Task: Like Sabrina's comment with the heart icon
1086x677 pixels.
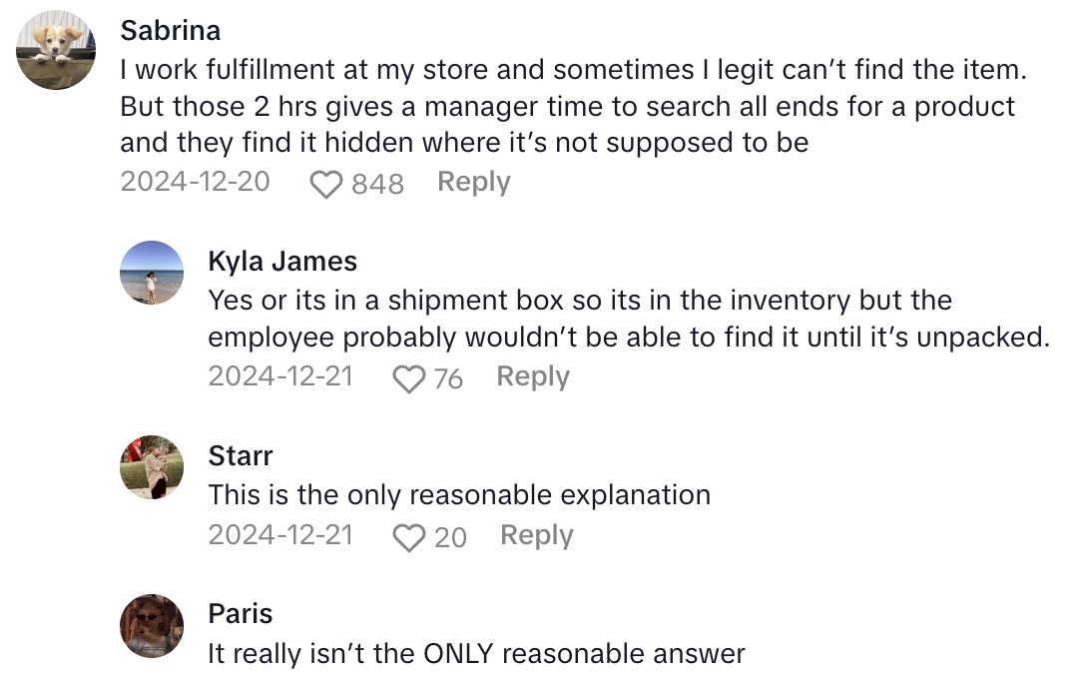Action: (326, 185)
